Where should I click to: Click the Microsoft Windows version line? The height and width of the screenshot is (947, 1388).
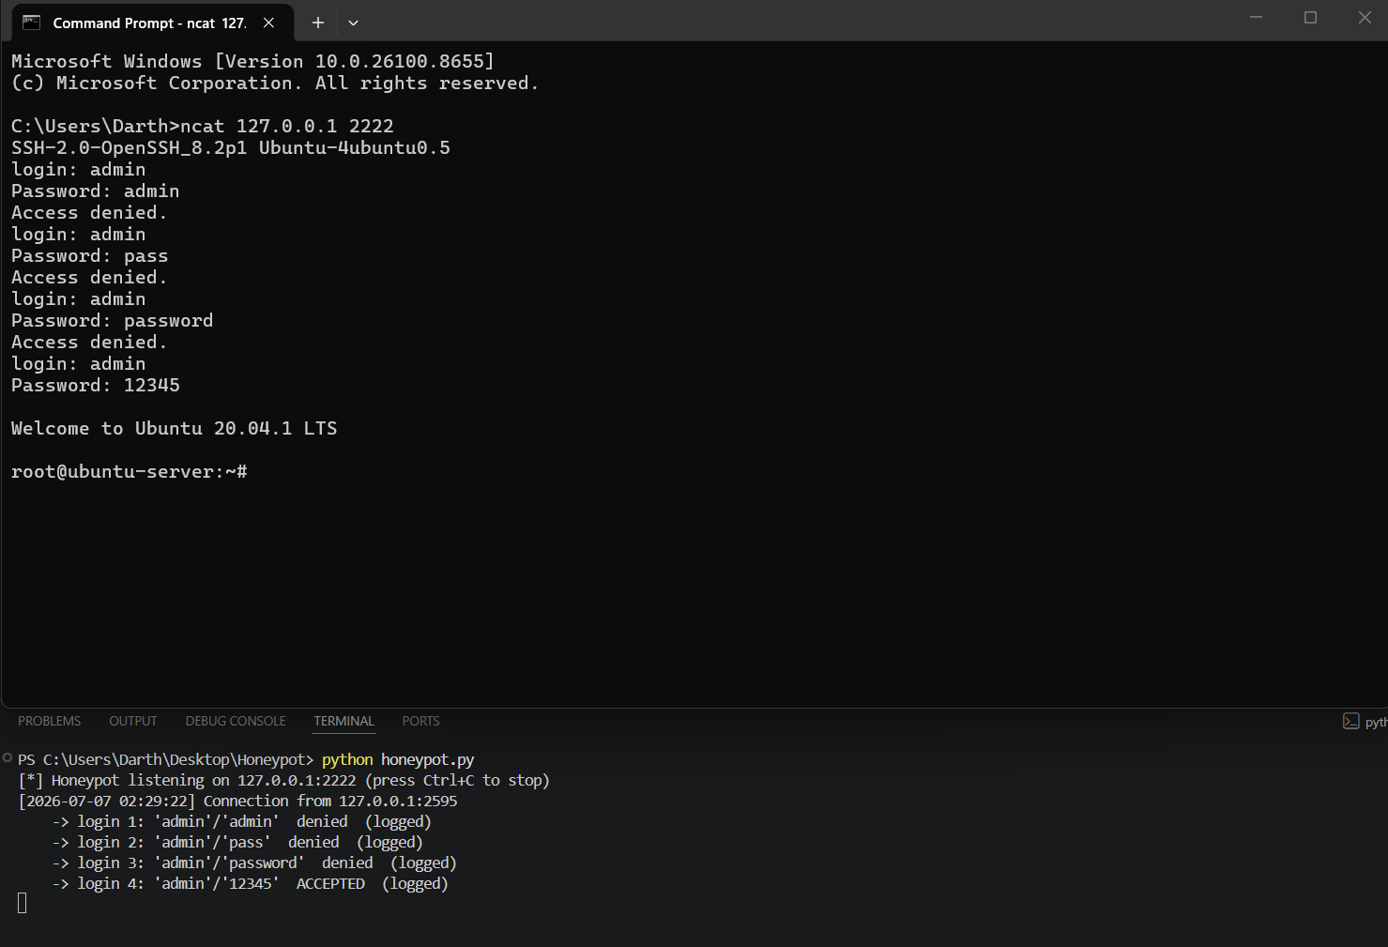[252, 62]
